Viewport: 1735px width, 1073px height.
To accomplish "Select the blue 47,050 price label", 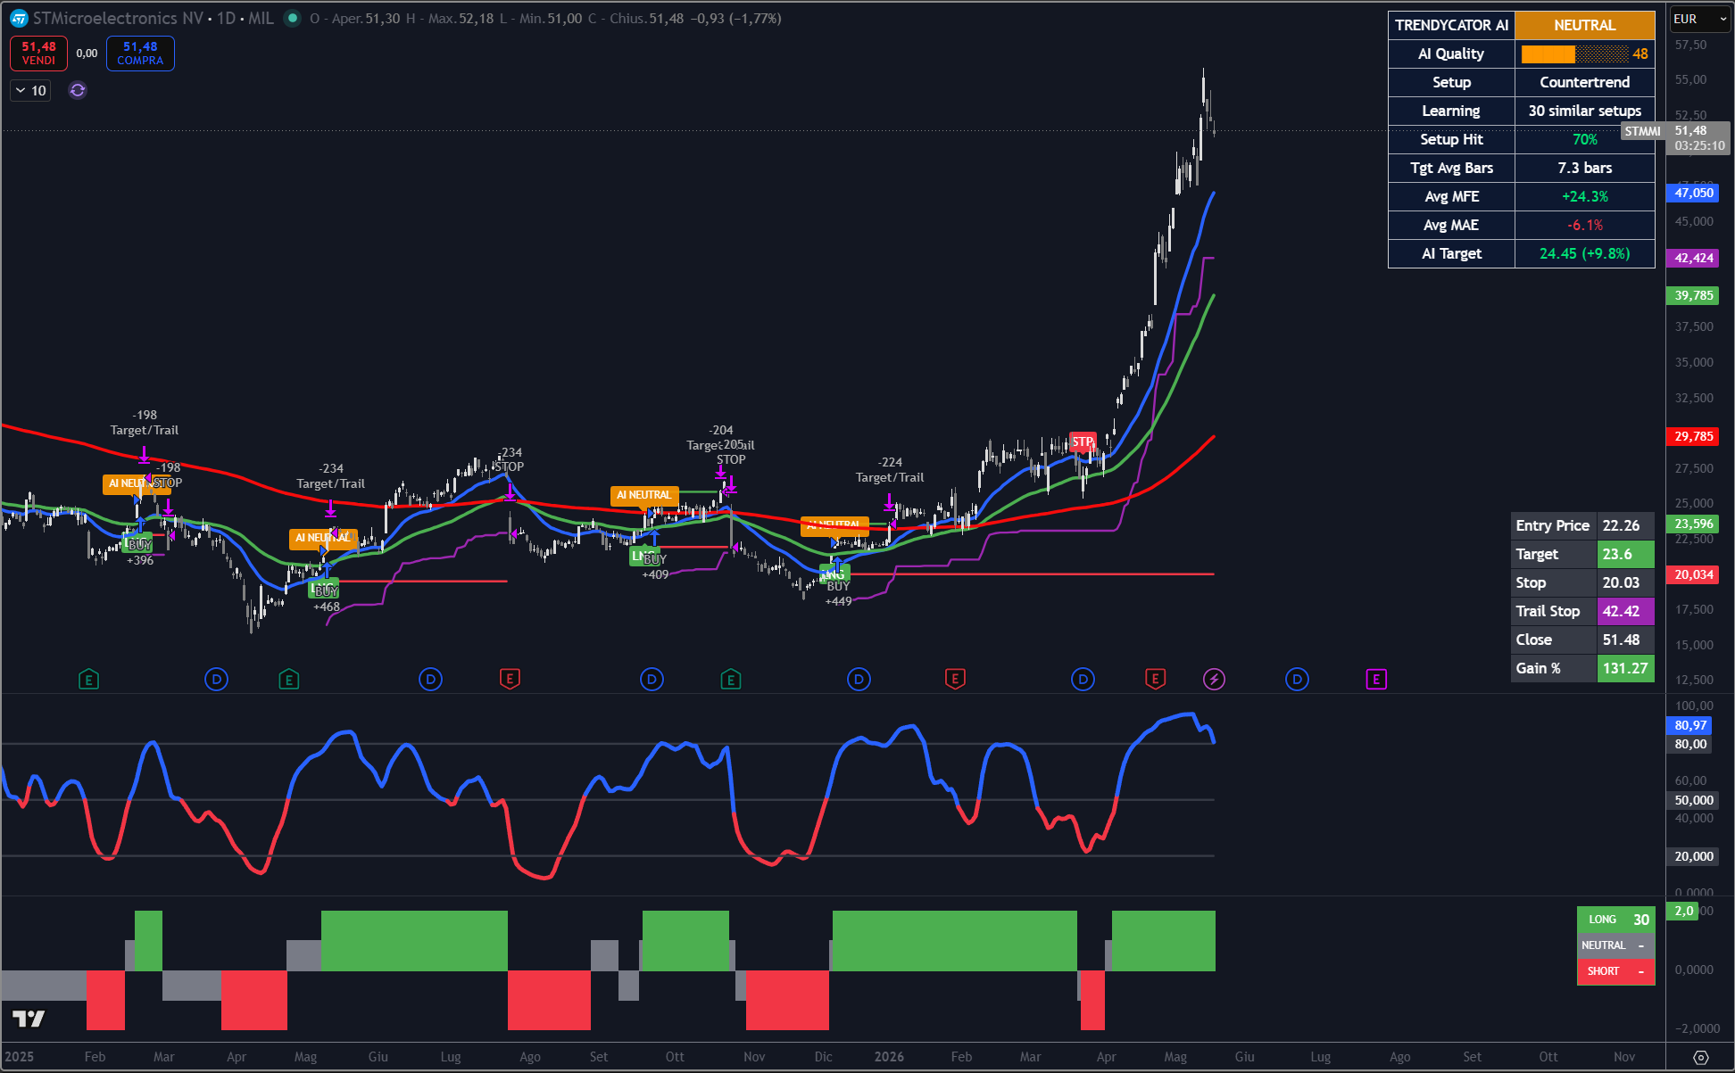I will click(x=1693, y=193).
